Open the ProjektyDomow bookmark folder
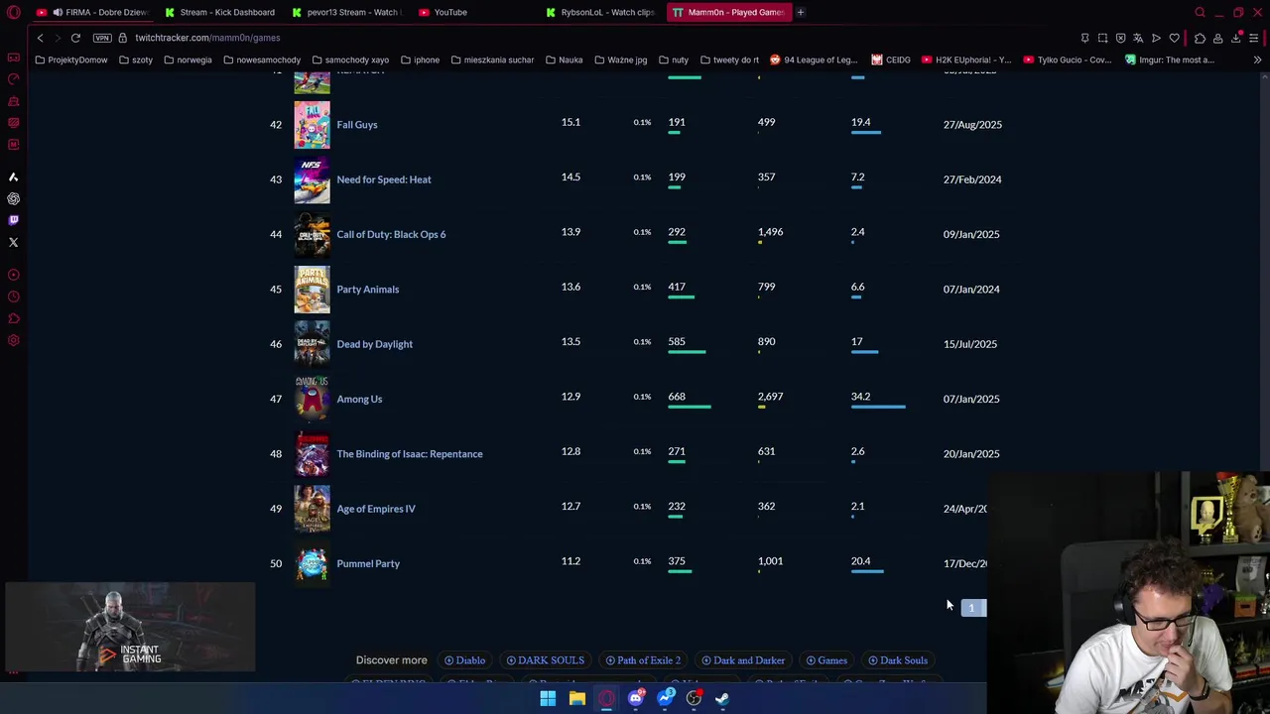The width and height of the screenshot is (1270, 714). [x=71, y=59]
